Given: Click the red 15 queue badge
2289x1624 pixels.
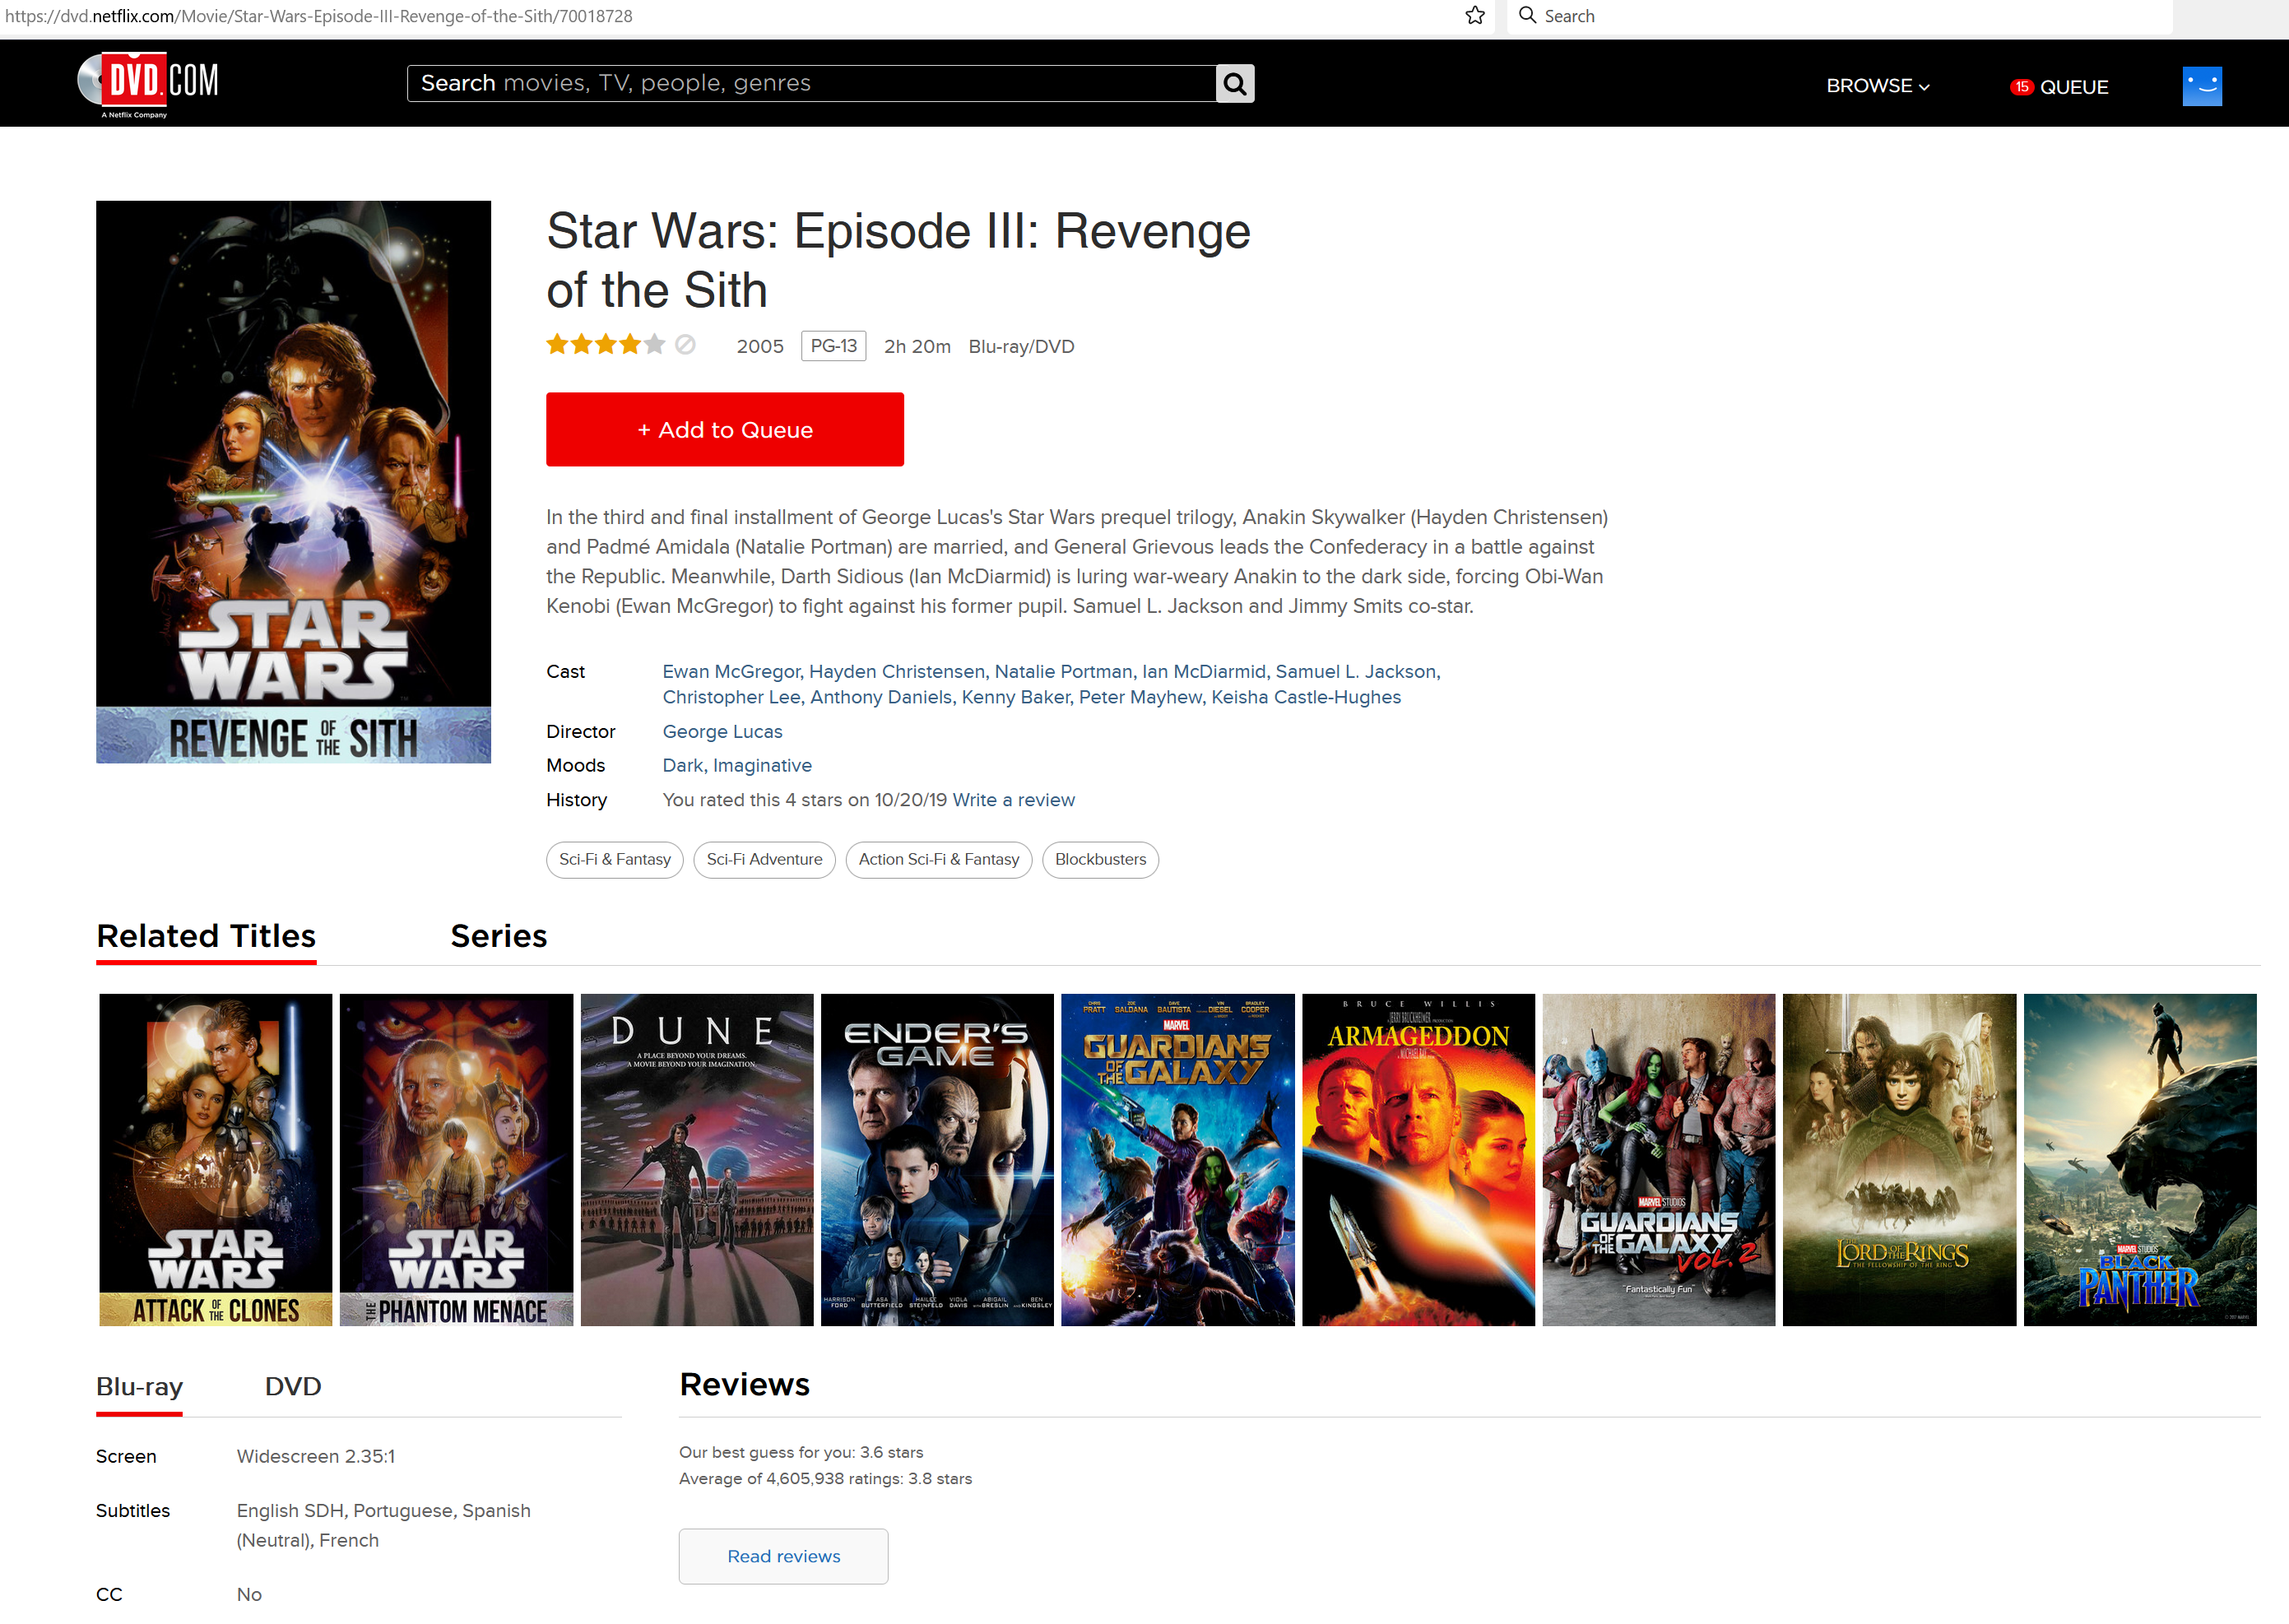Looking at the screenshot, I should coord(2021,87).
